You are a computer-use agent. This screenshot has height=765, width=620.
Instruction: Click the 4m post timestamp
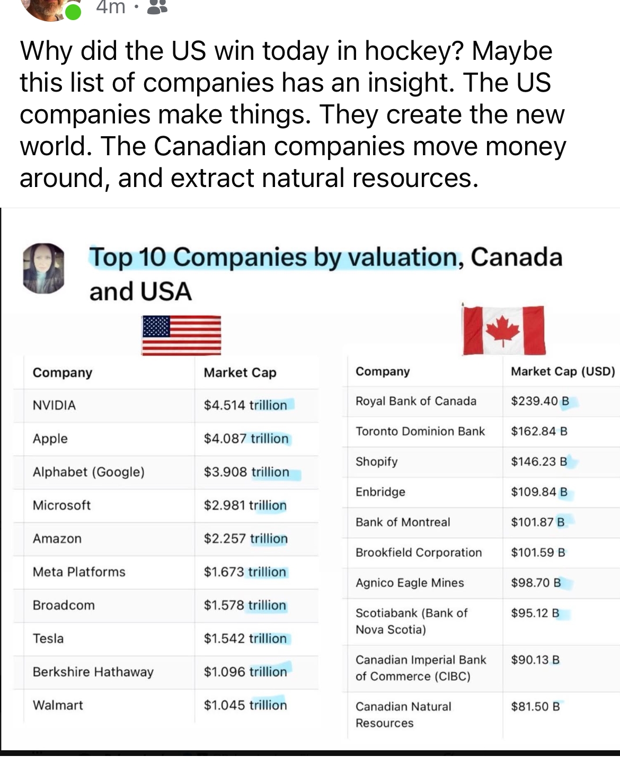coord(110,7)
